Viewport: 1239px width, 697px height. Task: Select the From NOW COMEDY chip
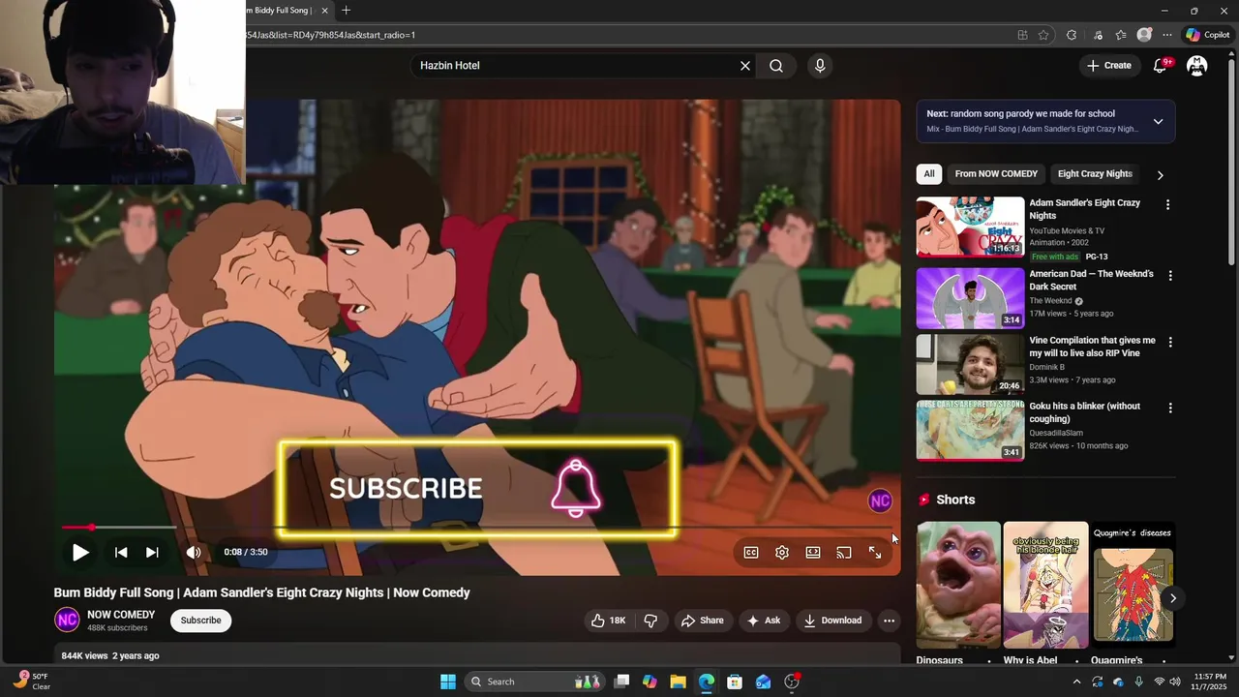point(996,174)
